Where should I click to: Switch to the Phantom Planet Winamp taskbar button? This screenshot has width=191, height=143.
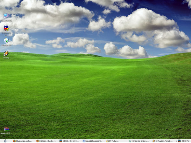(x=163, y=141)
